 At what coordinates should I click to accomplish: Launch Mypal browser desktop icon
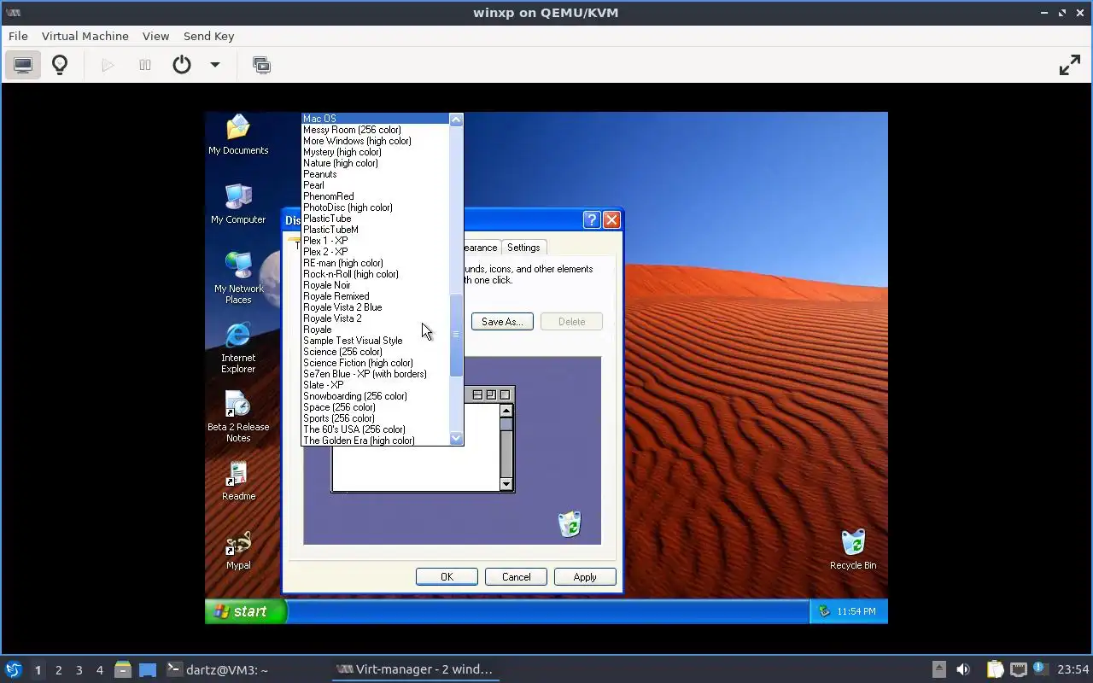tap(238, 551)
